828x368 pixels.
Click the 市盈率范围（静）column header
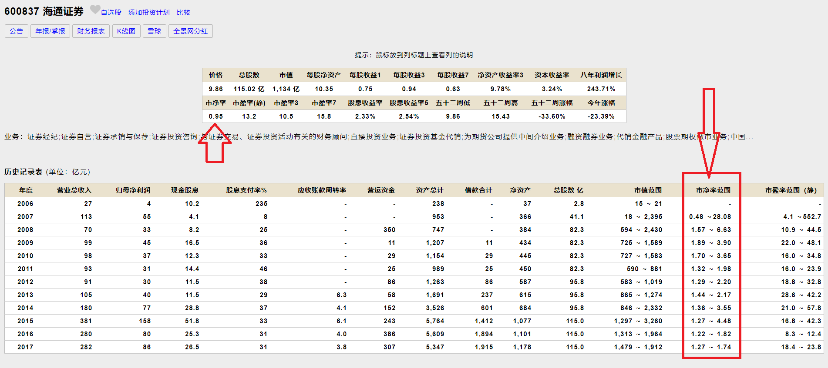click(791, 190)
